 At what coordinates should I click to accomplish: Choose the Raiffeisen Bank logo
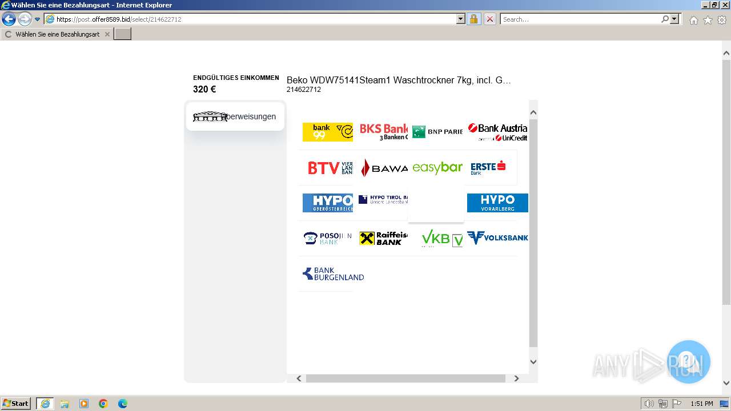point(383,238)
